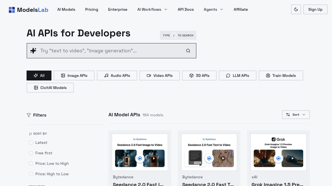Click the play icon on Grok Imagine thumbnail
332x186 pixels.
(x=292, y=158)
